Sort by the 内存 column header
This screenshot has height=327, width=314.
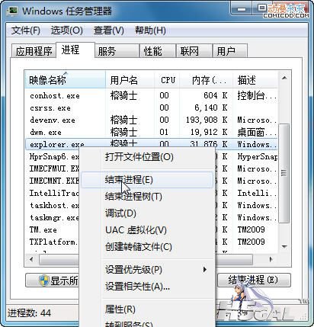tap(207, 80)
